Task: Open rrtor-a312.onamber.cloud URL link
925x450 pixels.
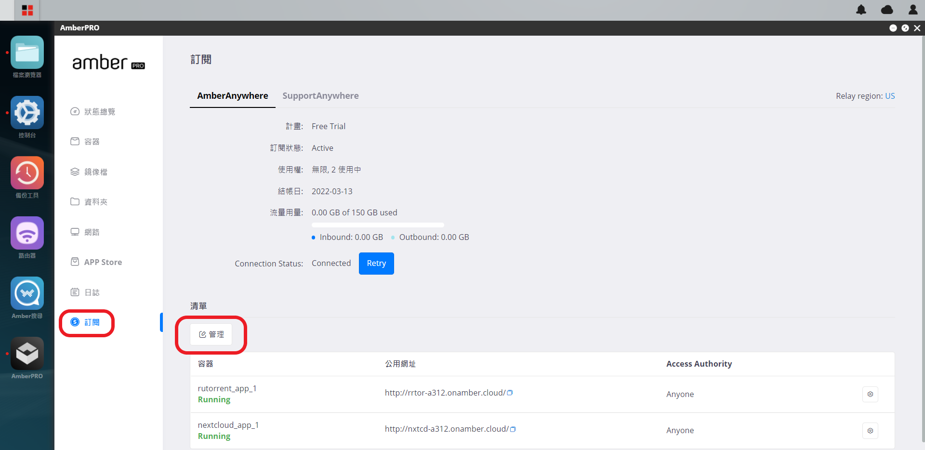Action: pos(445,393)
